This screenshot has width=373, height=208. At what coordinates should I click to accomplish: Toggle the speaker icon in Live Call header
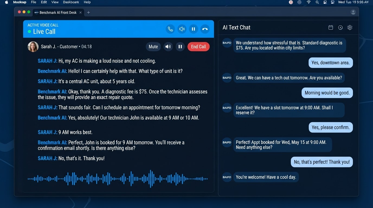(182, 29)
